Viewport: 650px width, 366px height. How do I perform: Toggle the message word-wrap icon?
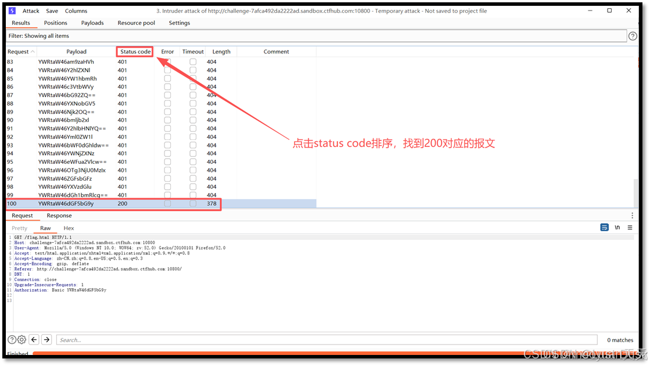tap(604, 227)
